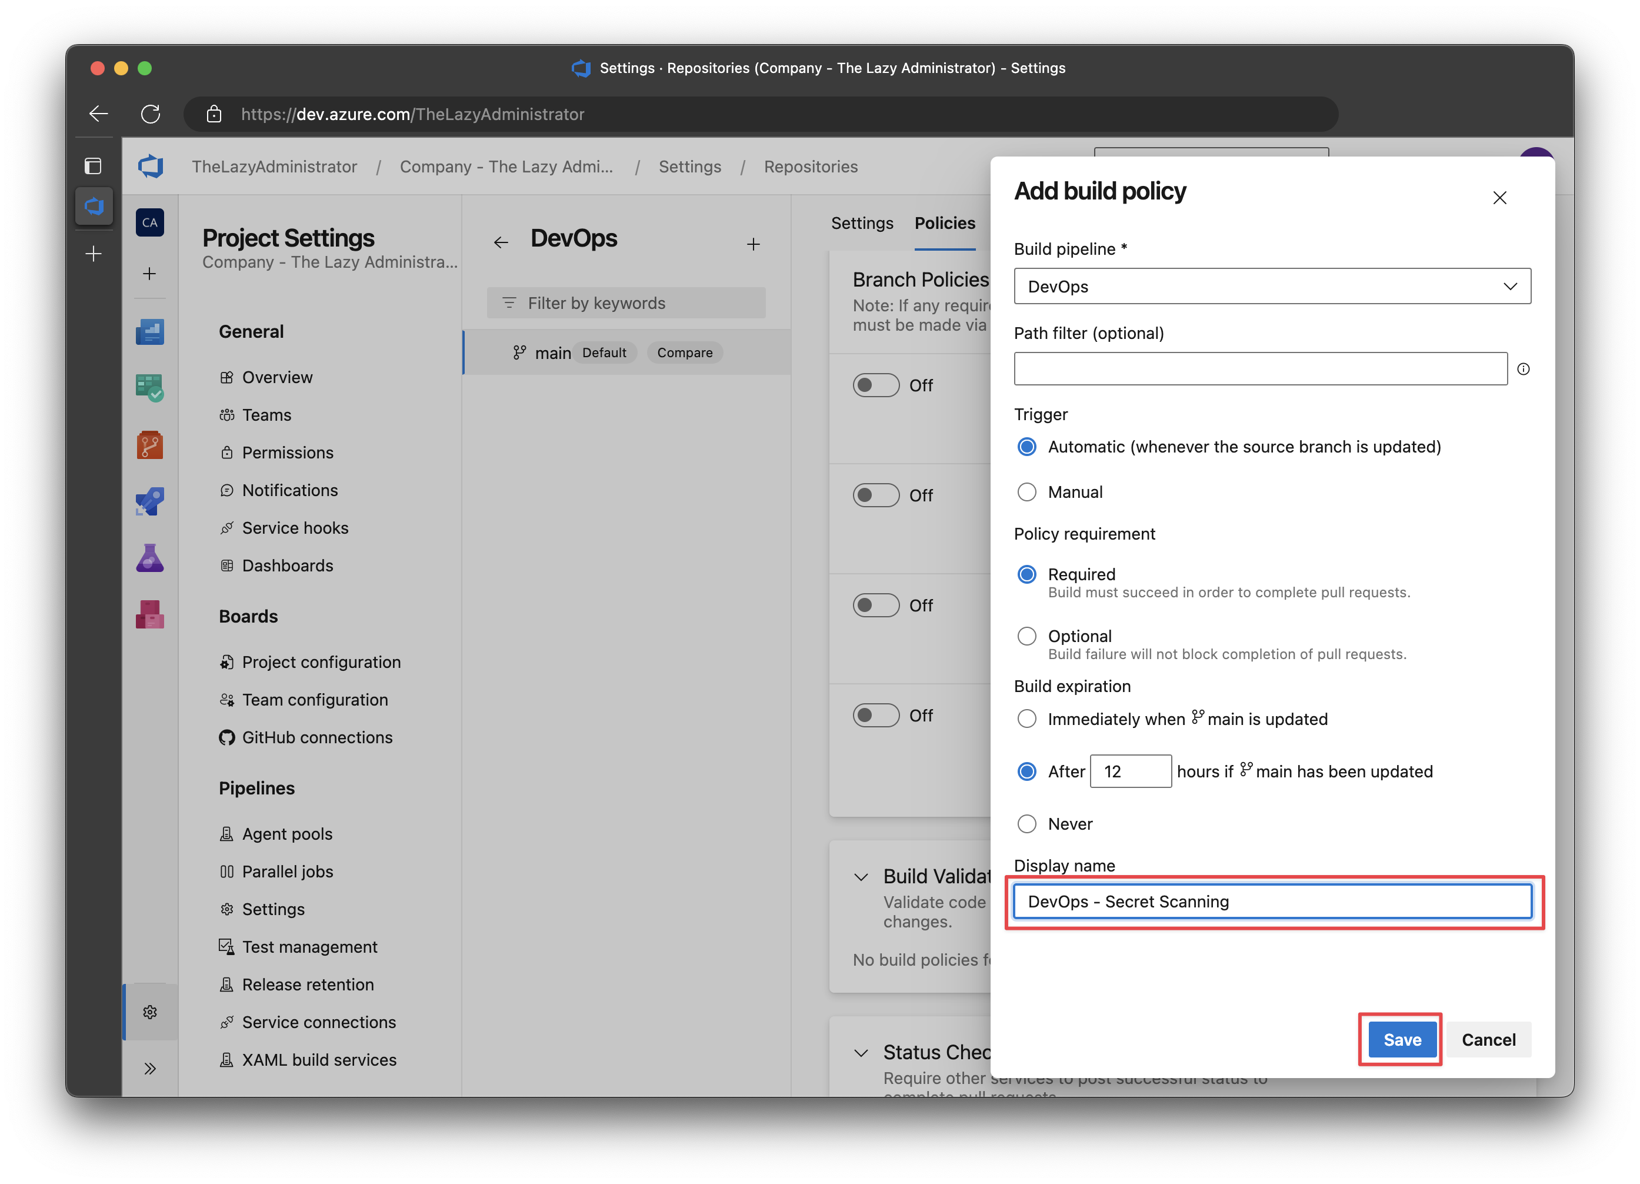
Task: Toggle the first Off branch policy switch
Action: coord(876,385)
